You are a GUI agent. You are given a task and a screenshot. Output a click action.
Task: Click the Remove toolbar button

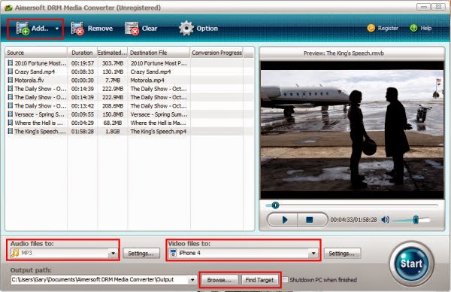point(92,29)
